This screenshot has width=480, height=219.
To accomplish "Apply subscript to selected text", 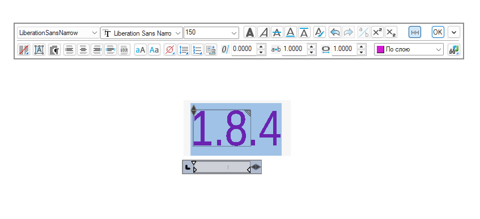I will (390, 32).
